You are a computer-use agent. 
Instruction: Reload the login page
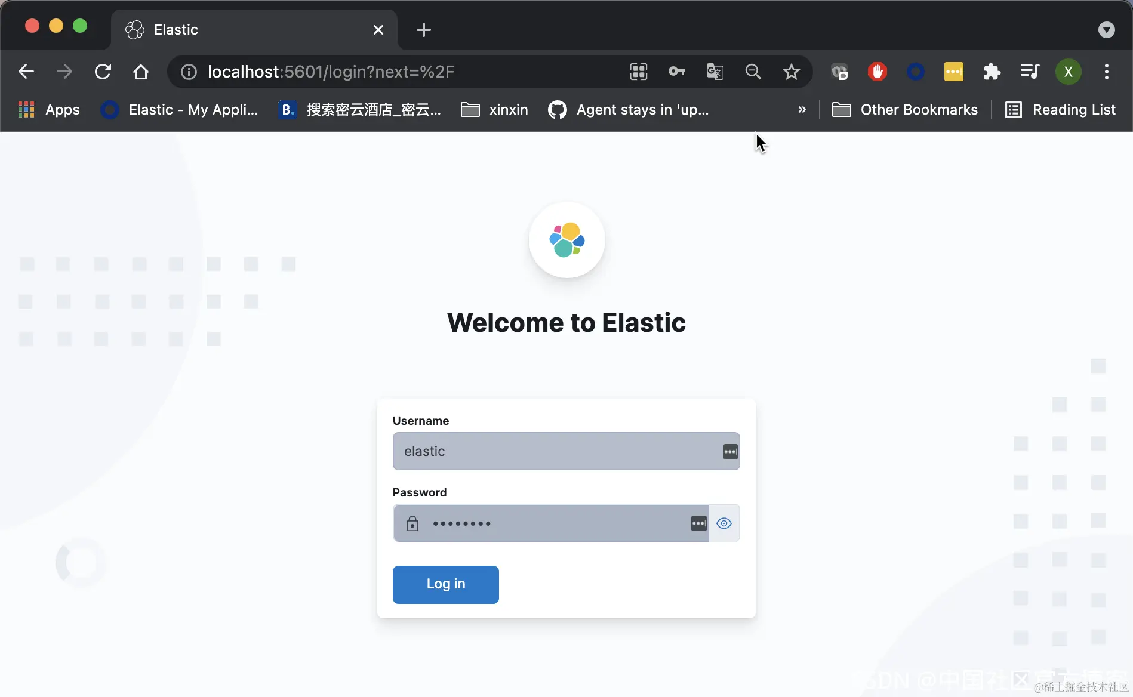click(x=103, y=72)
